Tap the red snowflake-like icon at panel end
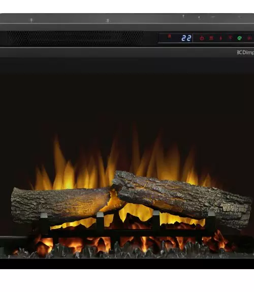Screen dimensions: 254x292 [249, 38]
